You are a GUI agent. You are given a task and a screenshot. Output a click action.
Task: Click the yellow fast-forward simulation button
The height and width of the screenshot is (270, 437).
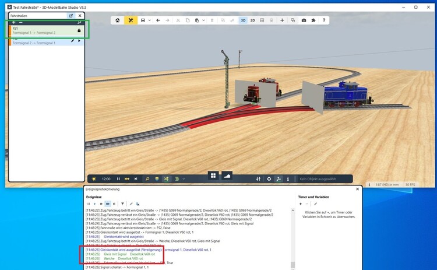coord(127,179)
